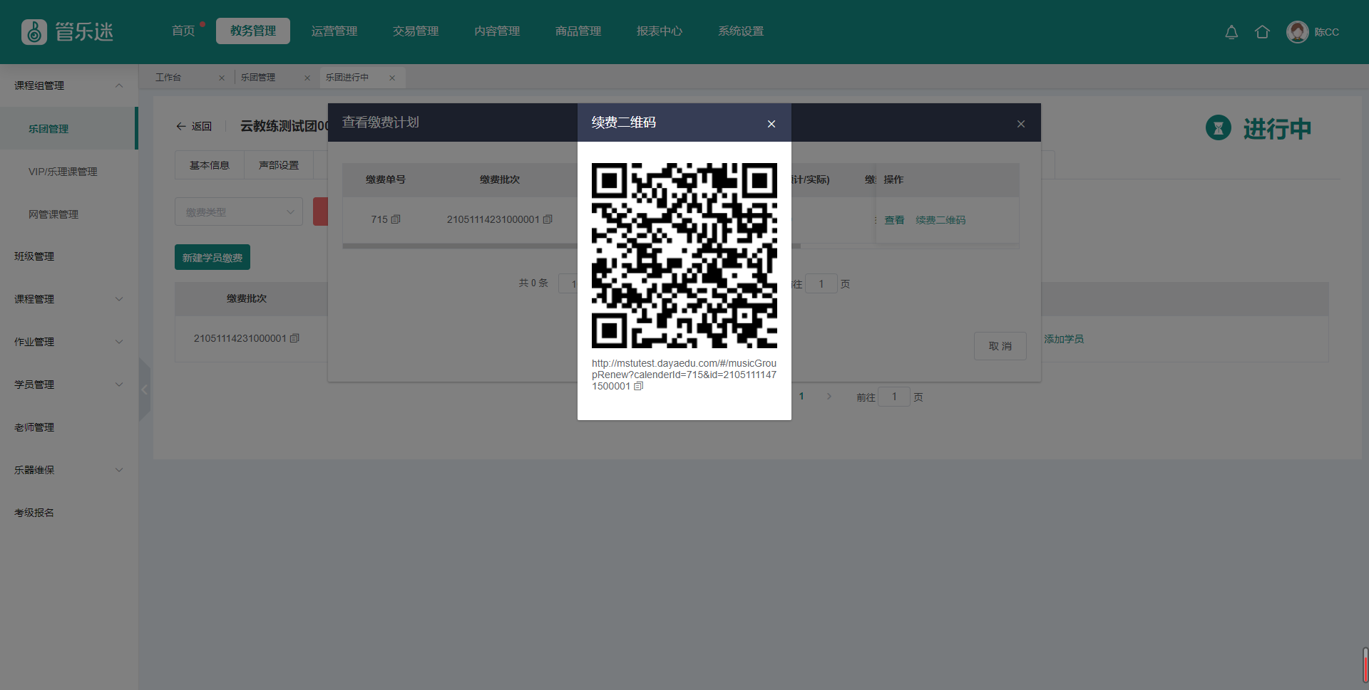Switch to the 乐团管理 page tab
Image resolution: width=1369 pixels, height=690 pixels.
point(258,78)
